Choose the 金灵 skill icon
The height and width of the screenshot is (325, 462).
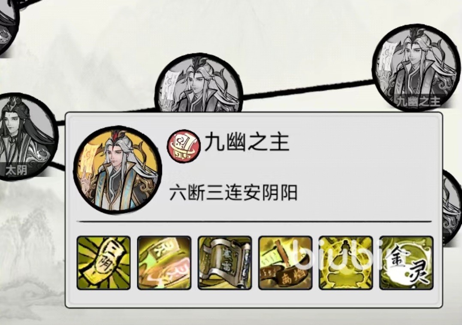[x=406, y=263]
